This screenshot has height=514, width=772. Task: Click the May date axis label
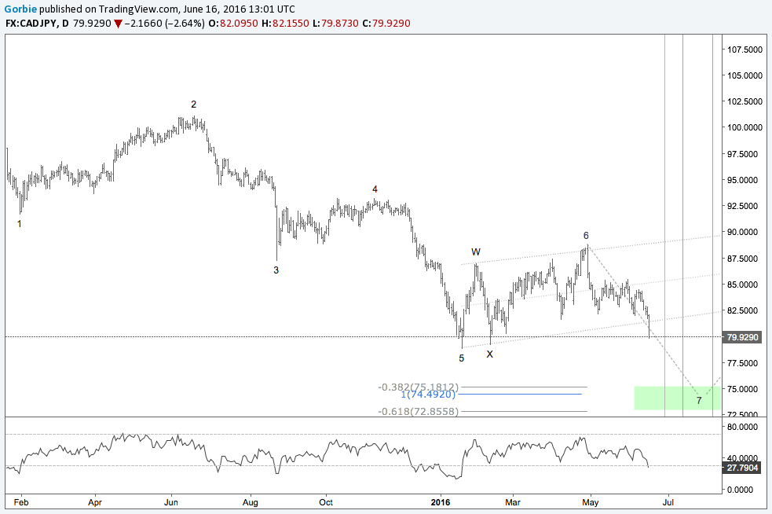tap(591, 502)
